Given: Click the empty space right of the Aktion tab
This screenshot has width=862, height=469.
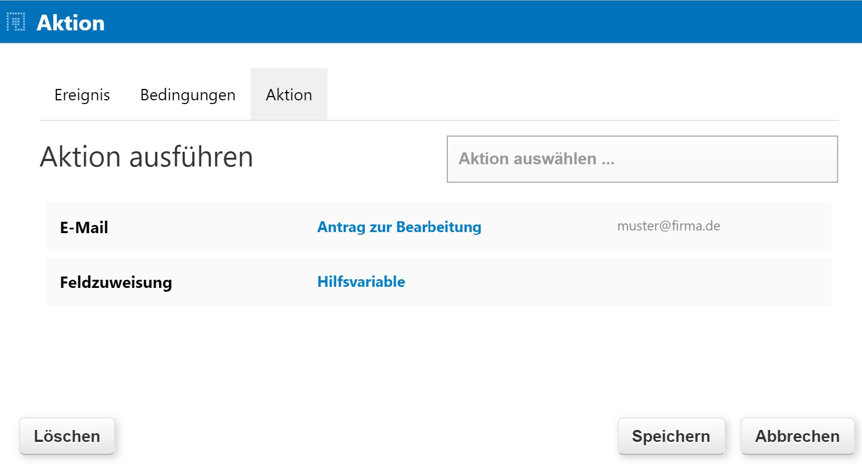Looking at the screenshot, I should tap(542, 95).
